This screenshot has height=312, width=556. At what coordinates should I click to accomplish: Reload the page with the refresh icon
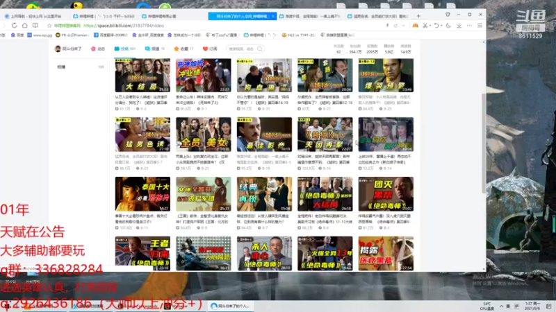14,26
